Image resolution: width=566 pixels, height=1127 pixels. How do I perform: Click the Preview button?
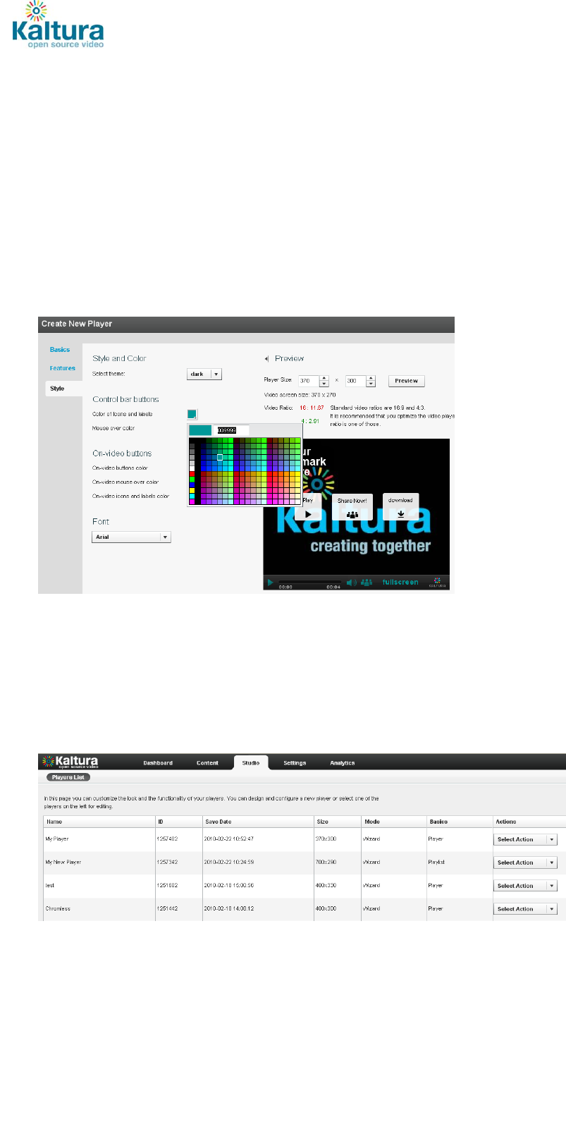[x=406, y=381]
